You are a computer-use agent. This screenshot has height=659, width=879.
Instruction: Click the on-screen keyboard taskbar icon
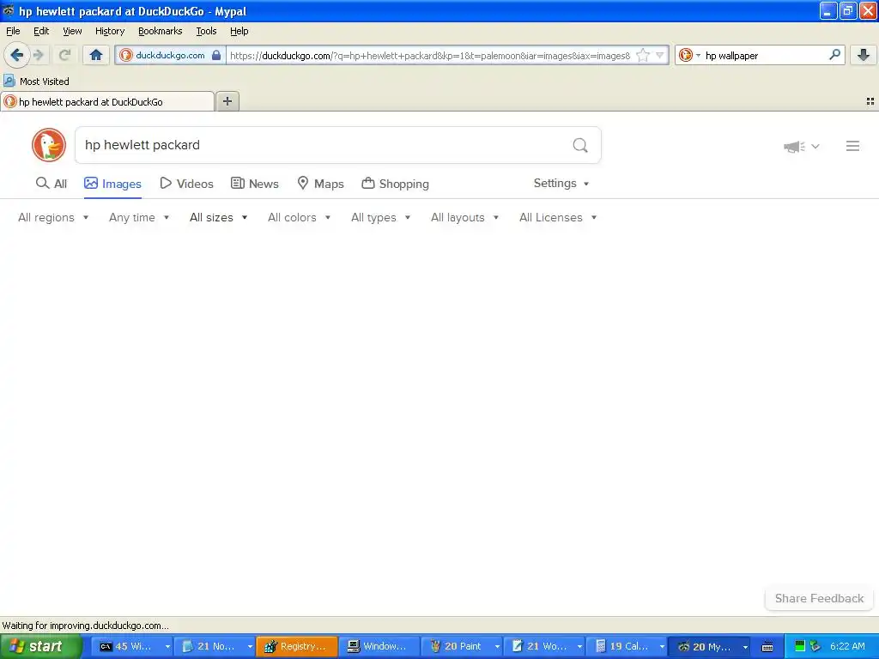pos(767,647)
